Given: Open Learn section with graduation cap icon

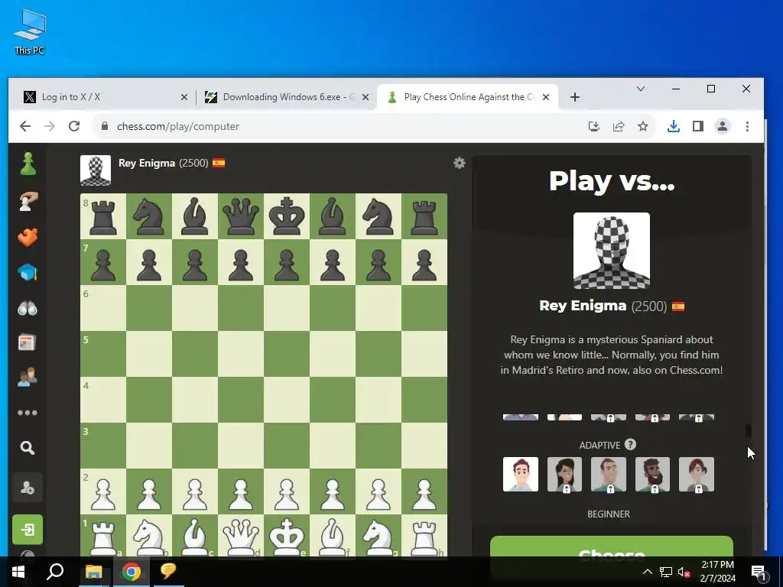Looking at the screenshot, I should 28,273.
